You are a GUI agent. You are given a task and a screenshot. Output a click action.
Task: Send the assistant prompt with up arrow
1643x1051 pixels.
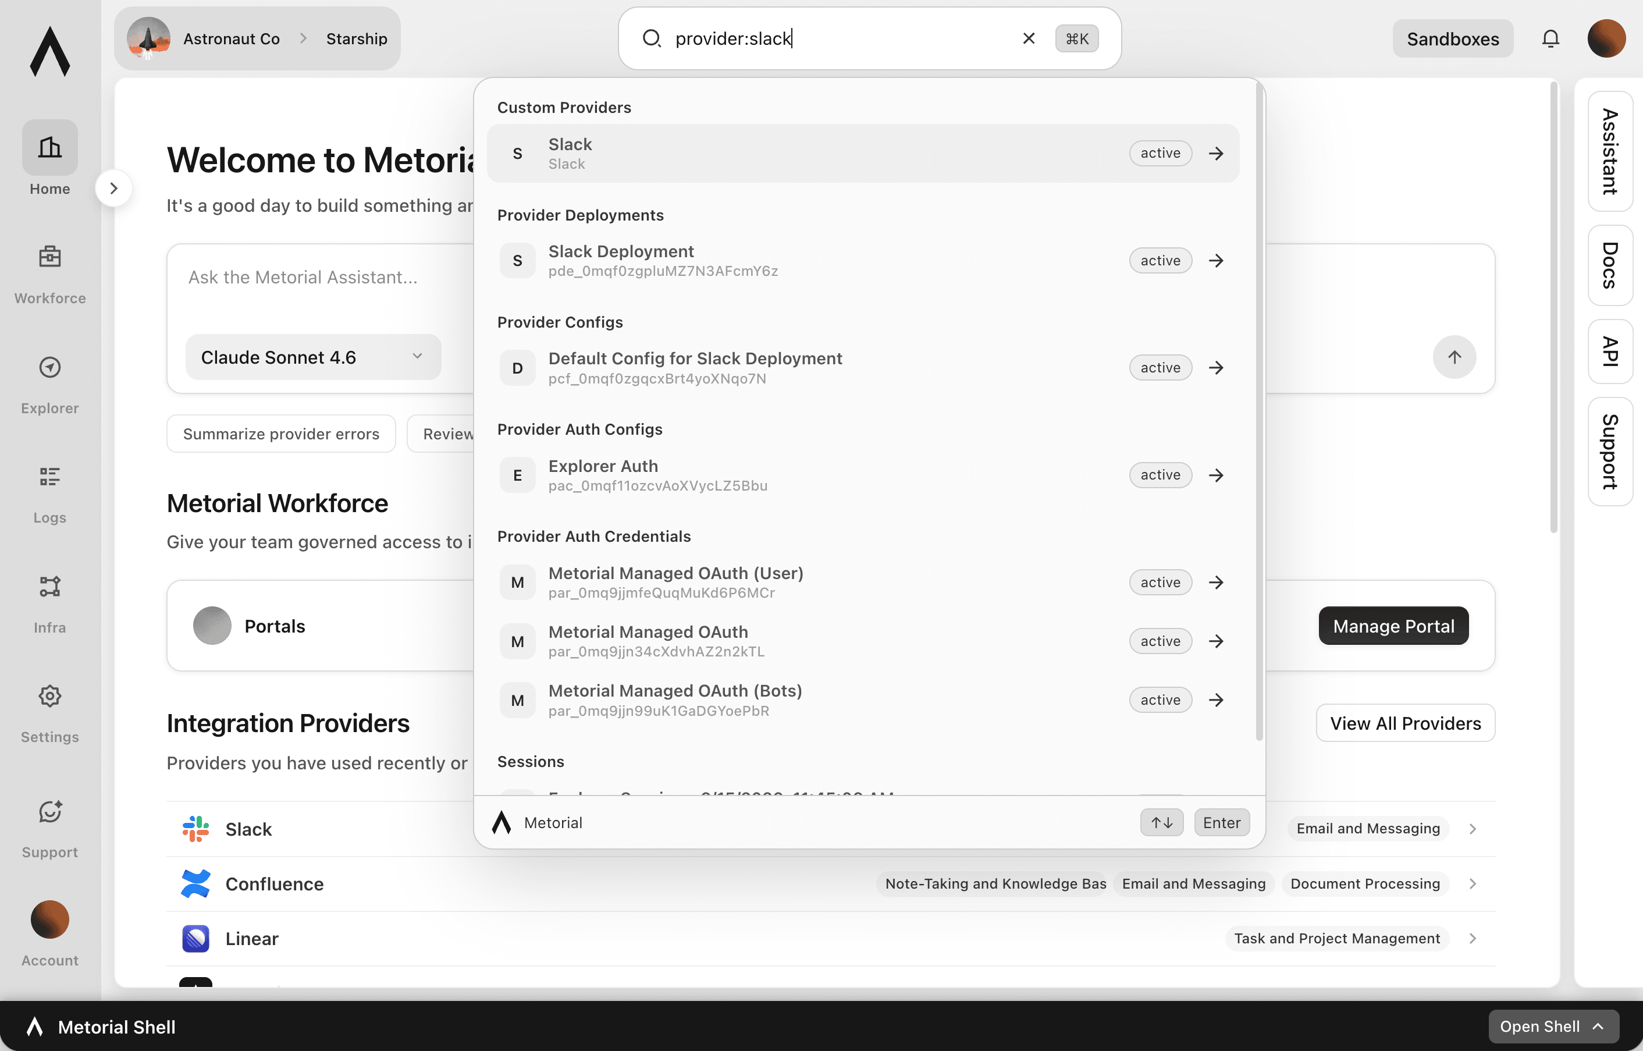pyautogui.click(x=1454, y=357)
